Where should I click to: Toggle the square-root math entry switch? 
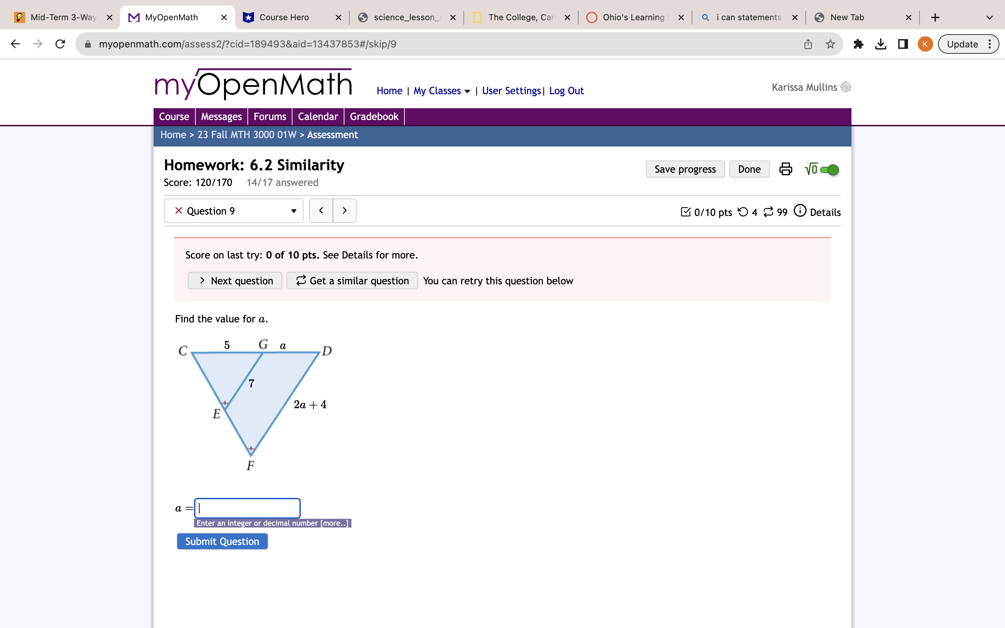[x=829, y=169]
